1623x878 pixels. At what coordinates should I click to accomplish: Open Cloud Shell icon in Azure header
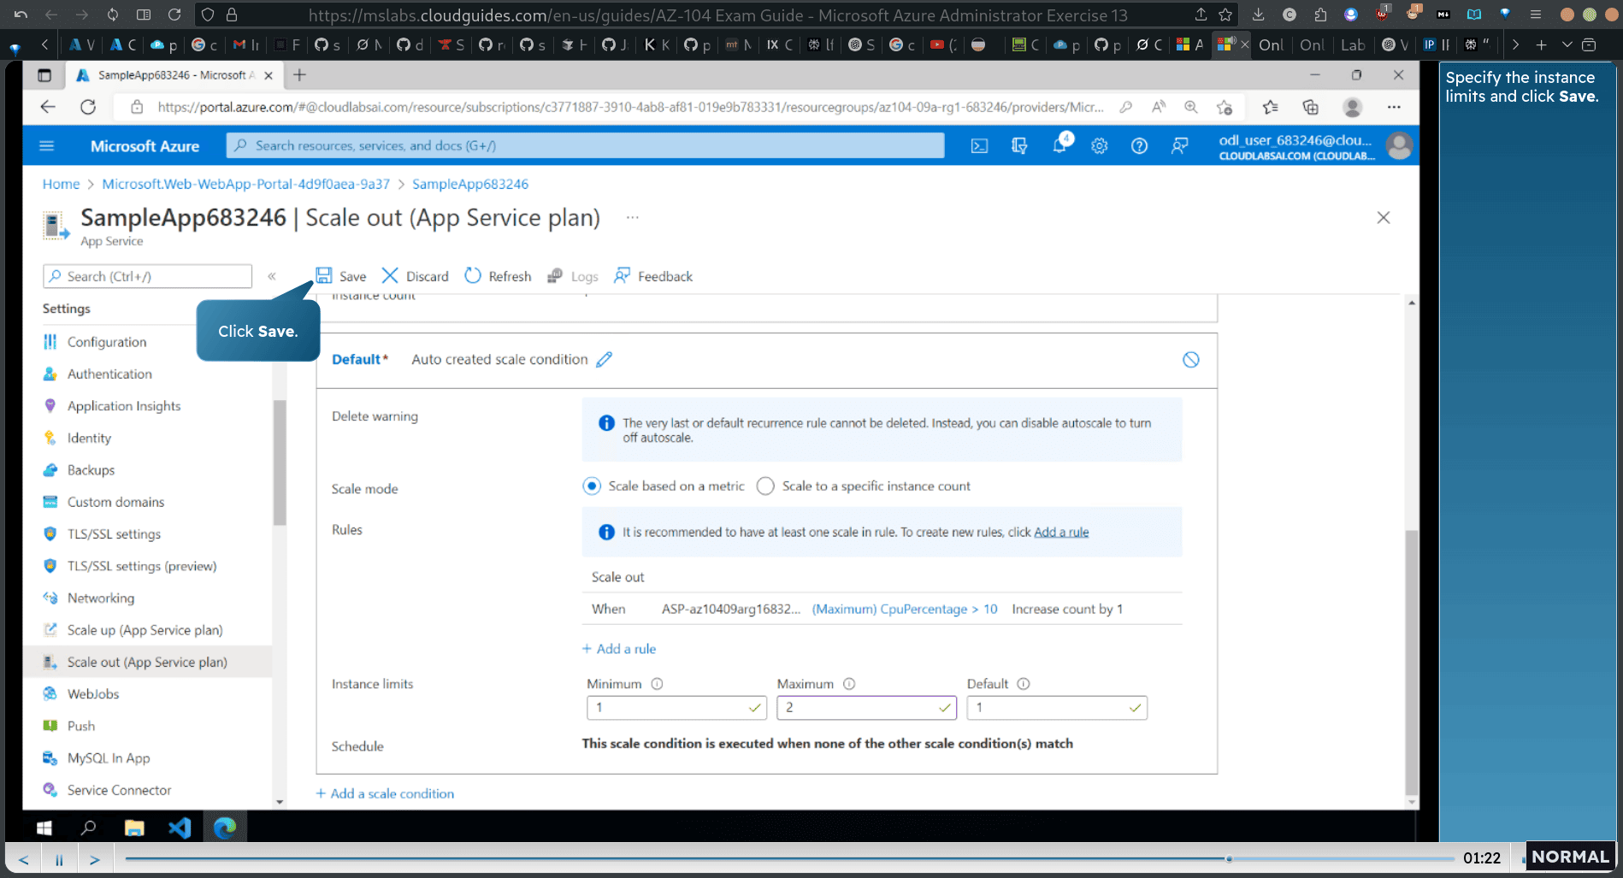pyautogui.click(x=979, y=146)
